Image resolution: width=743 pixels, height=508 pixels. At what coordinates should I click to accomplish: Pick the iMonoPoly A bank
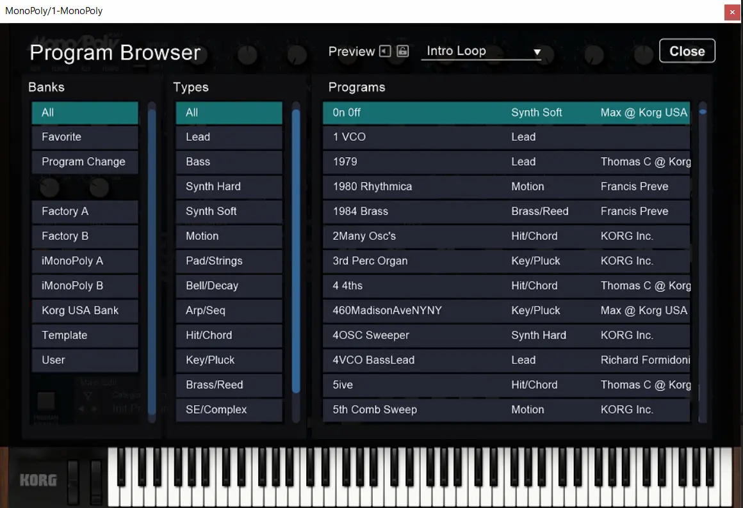coord(85,261)
